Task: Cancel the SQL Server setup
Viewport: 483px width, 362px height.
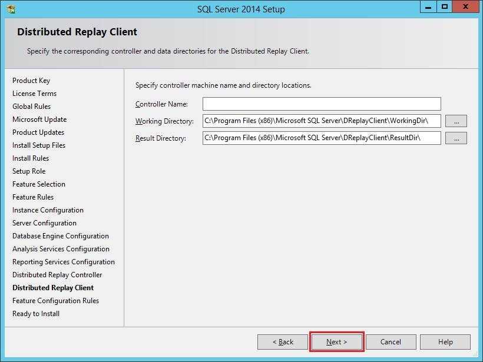Action: point(391,342)
